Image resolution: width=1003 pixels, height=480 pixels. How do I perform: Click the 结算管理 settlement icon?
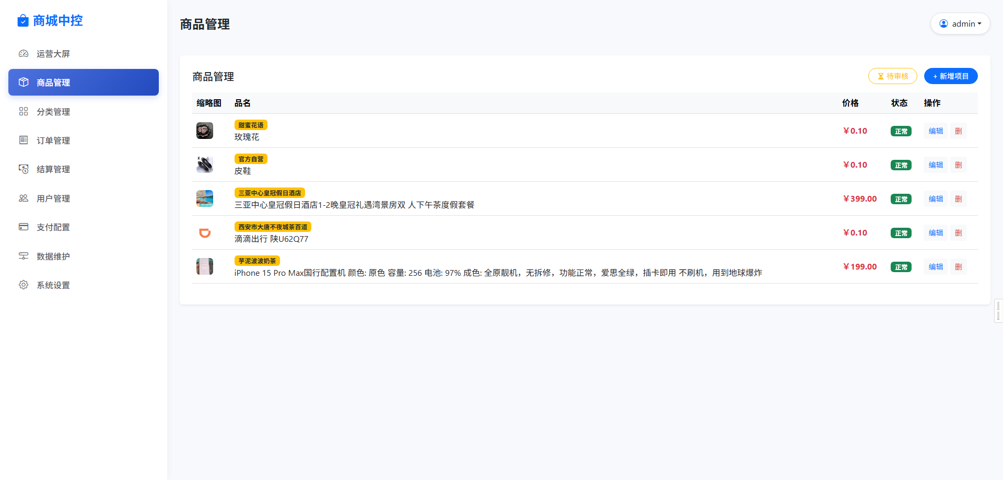click(24, 169)
